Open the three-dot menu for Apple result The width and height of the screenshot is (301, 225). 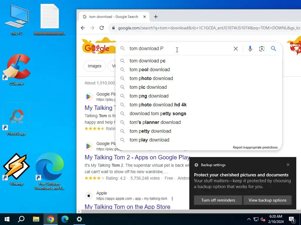click(x=172, y=199)
